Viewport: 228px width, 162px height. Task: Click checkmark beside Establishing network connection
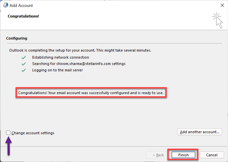[23, 57]
